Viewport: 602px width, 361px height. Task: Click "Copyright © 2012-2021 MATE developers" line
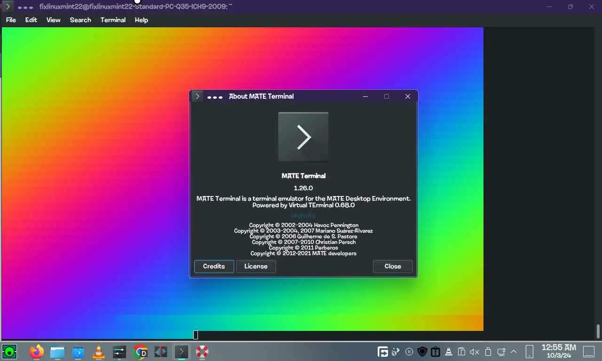pyautogui.click(x=303, y=253)
